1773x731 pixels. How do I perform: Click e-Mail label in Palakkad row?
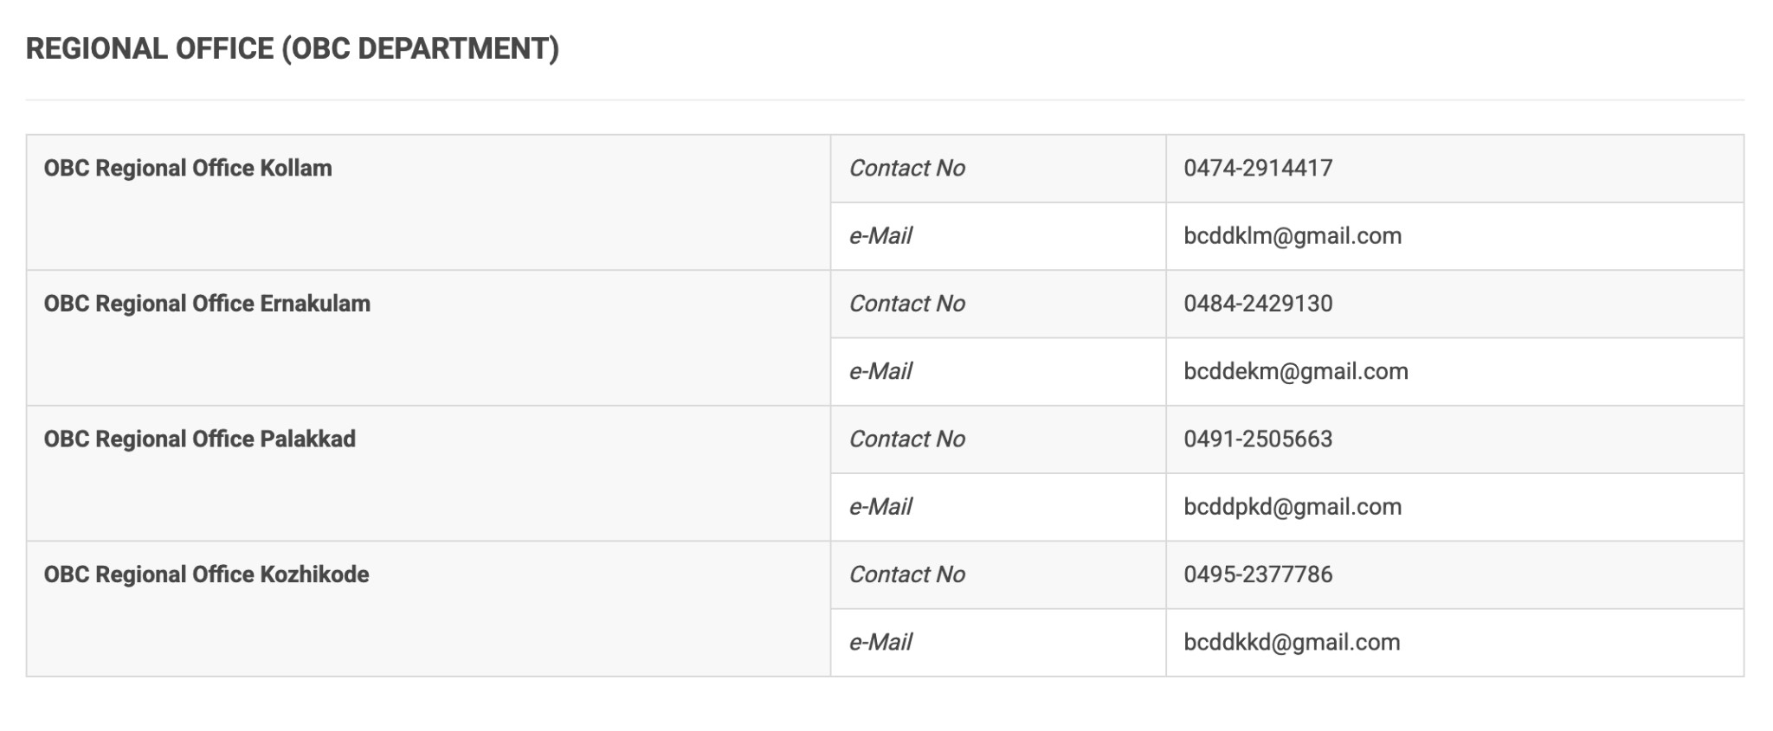(880, 506)
